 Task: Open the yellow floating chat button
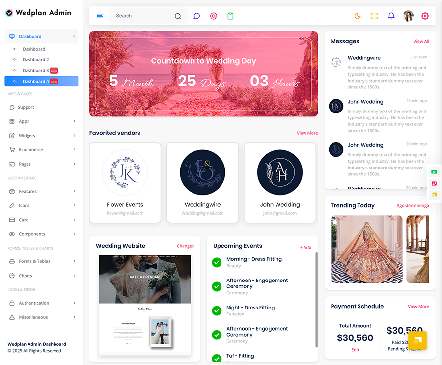pos(417,340)
